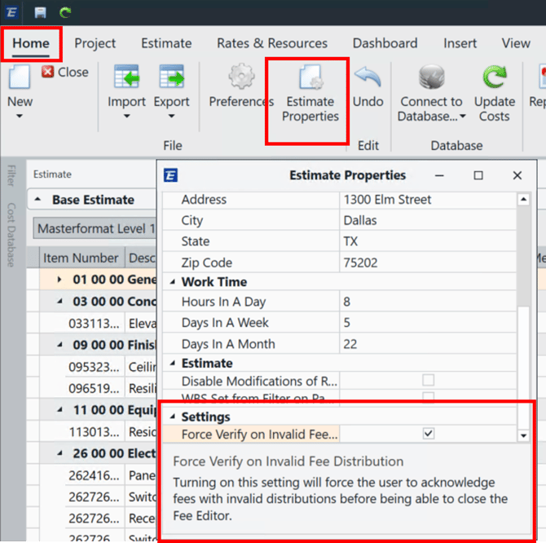546x543 pixels.
Task: Enable Disable Modifications of R... checkbox
Action: click(429, 381)
